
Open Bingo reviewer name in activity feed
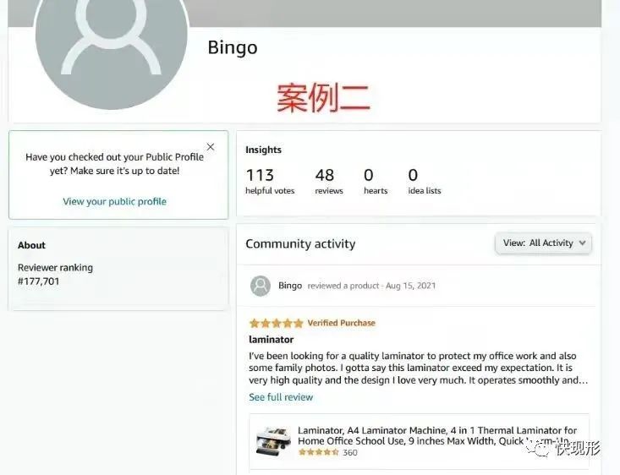pos(290,286)
